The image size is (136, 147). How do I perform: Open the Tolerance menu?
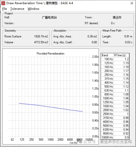coord(17,9)
